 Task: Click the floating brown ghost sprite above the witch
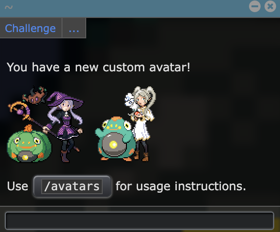[x=35, y=96]
